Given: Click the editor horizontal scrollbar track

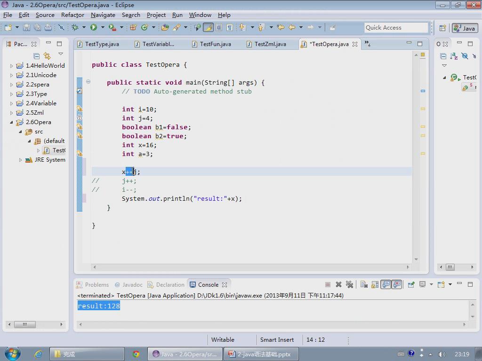Looking at the screenshot, I should click(x=251, y=267).
